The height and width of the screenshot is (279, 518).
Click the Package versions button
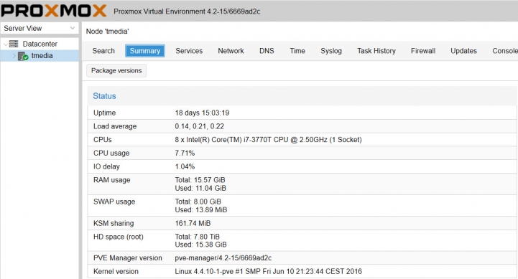tap(116, 70)
